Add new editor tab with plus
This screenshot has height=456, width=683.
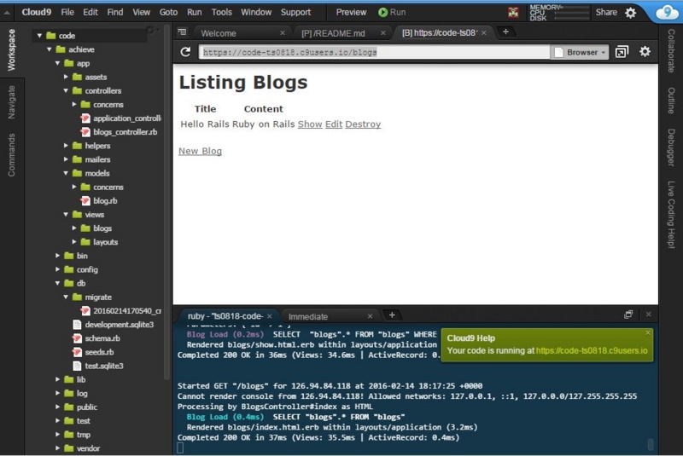click(505, 32)
